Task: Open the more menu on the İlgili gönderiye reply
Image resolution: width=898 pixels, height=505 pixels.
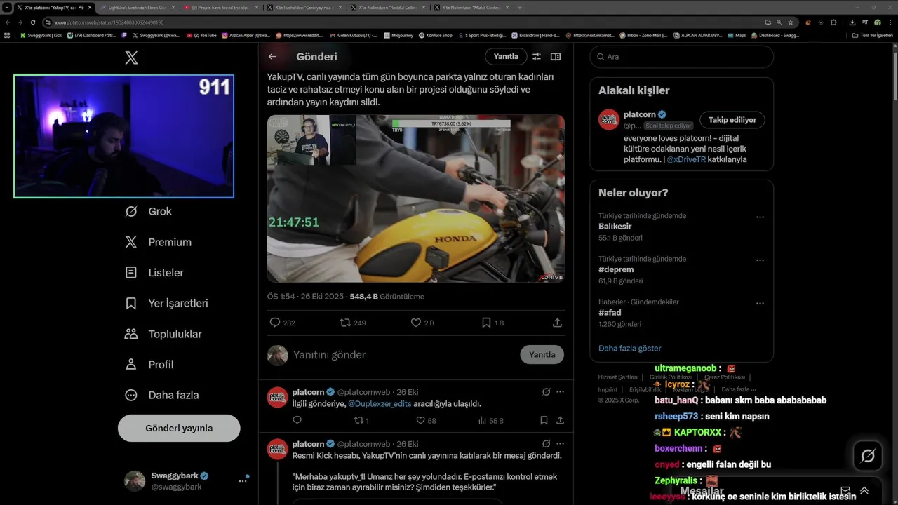Action: (x=560, y=392)
